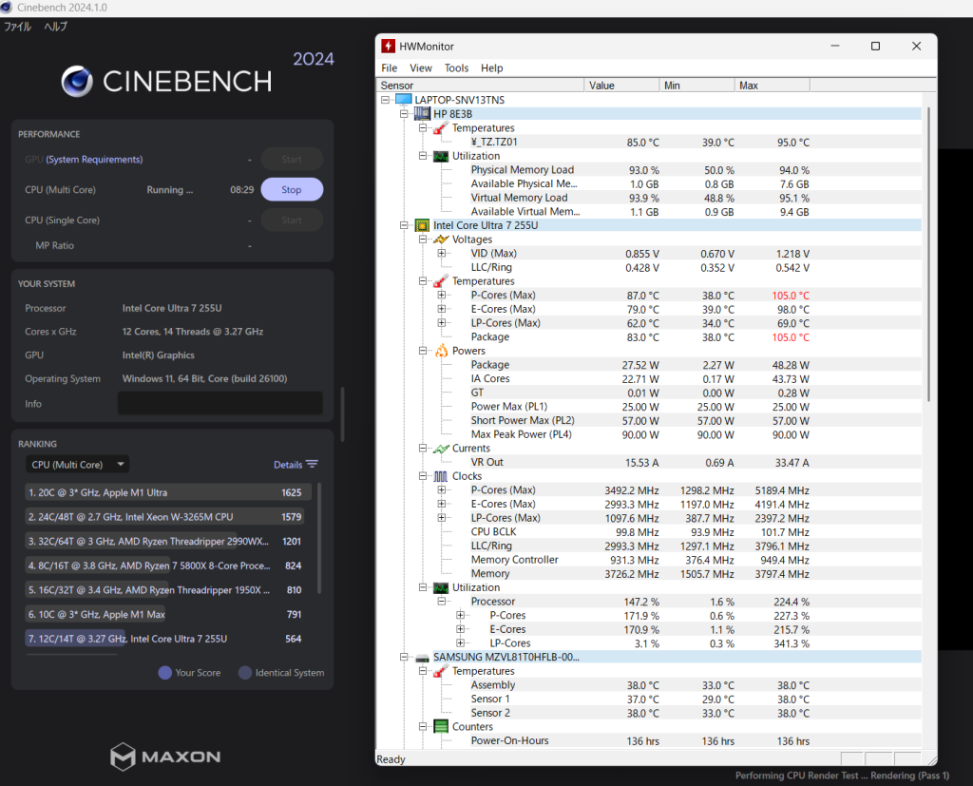This screenshot has width=973, height=786.
Task: Click the Counters green icon
Action: pos(441,727)
